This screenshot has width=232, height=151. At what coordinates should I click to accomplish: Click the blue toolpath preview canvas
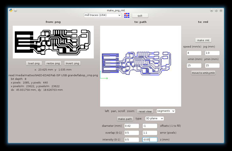(x=141, y=66)
